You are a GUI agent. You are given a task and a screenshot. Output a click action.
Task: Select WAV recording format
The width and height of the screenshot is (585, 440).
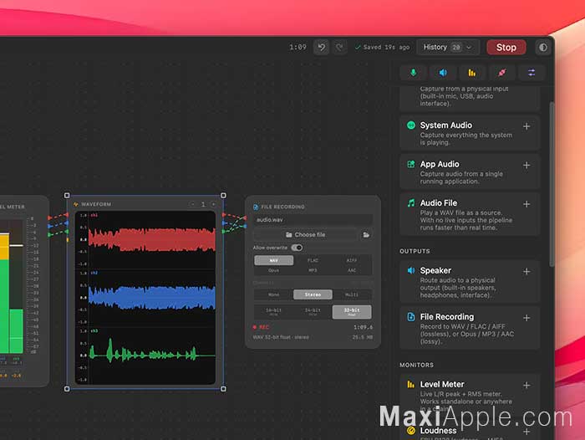tap(273, 260)
